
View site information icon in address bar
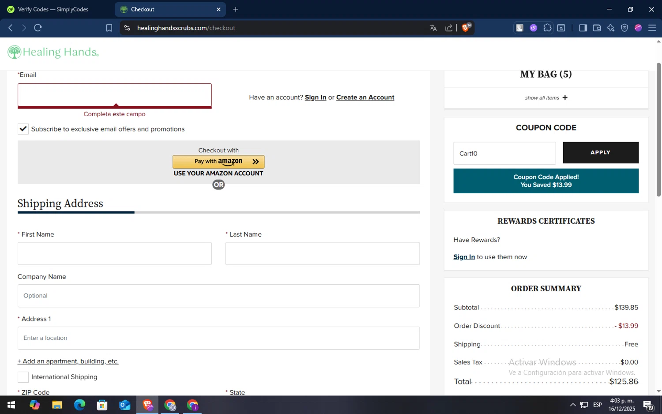127,28
